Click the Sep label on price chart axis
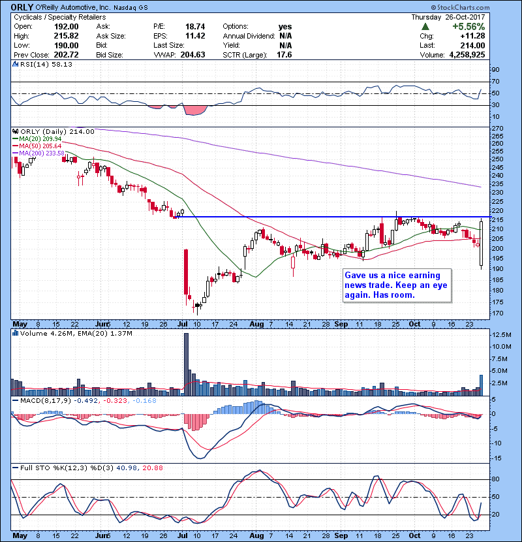522x542 pixels. [341, 325]
